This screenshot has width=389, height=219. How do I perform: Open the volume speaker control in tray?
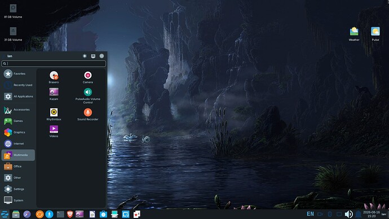(348, 214)
